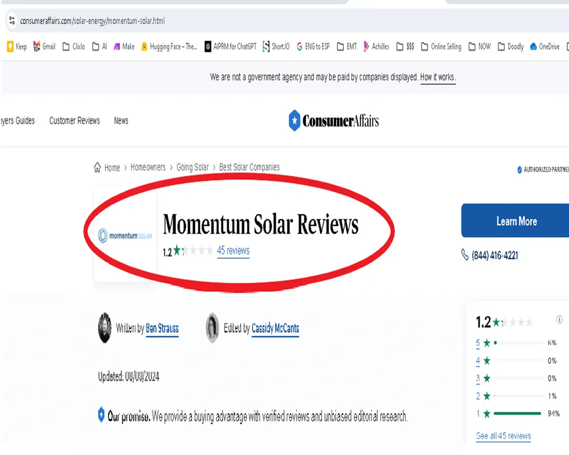Image resolution: width=569 pixels, height=455 pixels.
Task: Go to the Going Solar breadcrumb
Action: pyautogui.click(x=192, y=167)
